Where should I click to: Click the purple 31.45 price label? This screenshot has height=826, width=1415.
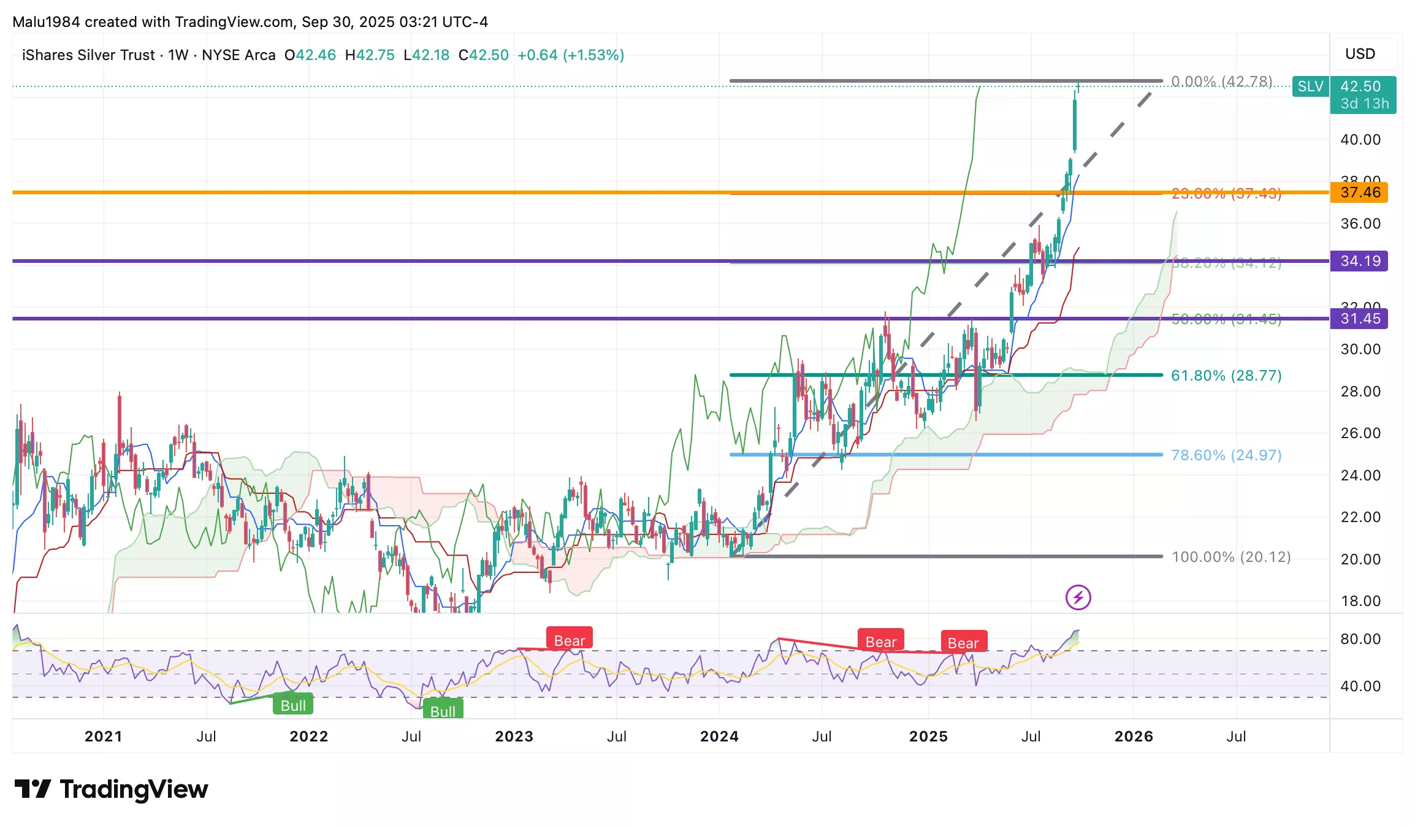[1359, 319]
